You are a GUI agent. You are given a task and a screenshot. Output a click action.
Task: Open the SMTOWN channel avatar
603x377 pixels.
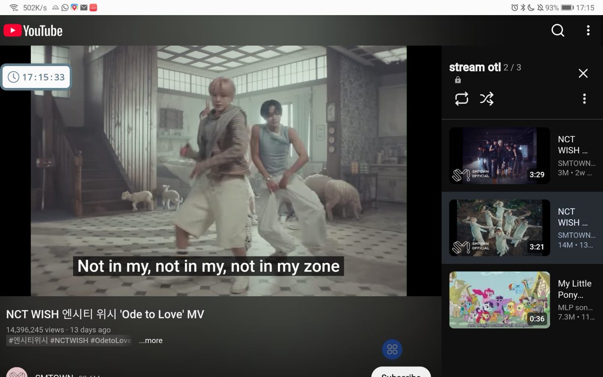[x=17, y=372]
